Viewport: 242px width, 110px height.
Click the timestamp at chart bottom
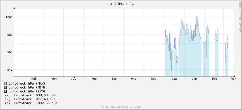pyautogui.click(x=121, y=107)
